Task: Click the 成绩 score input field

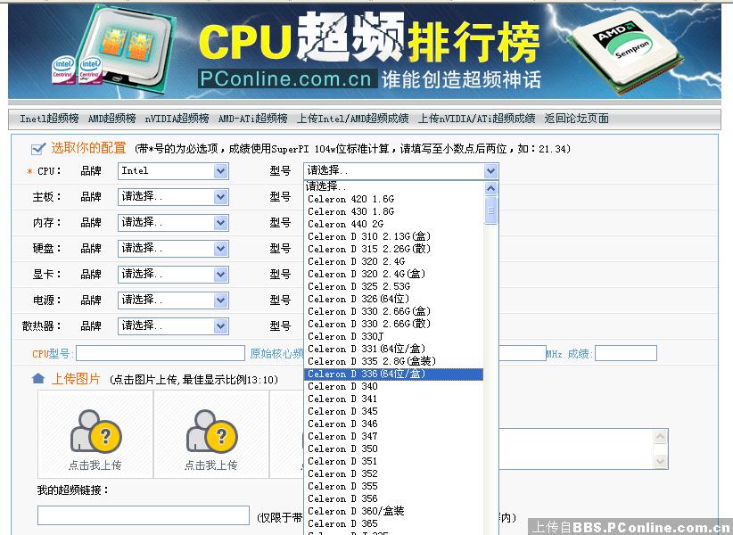Action: 626,353
